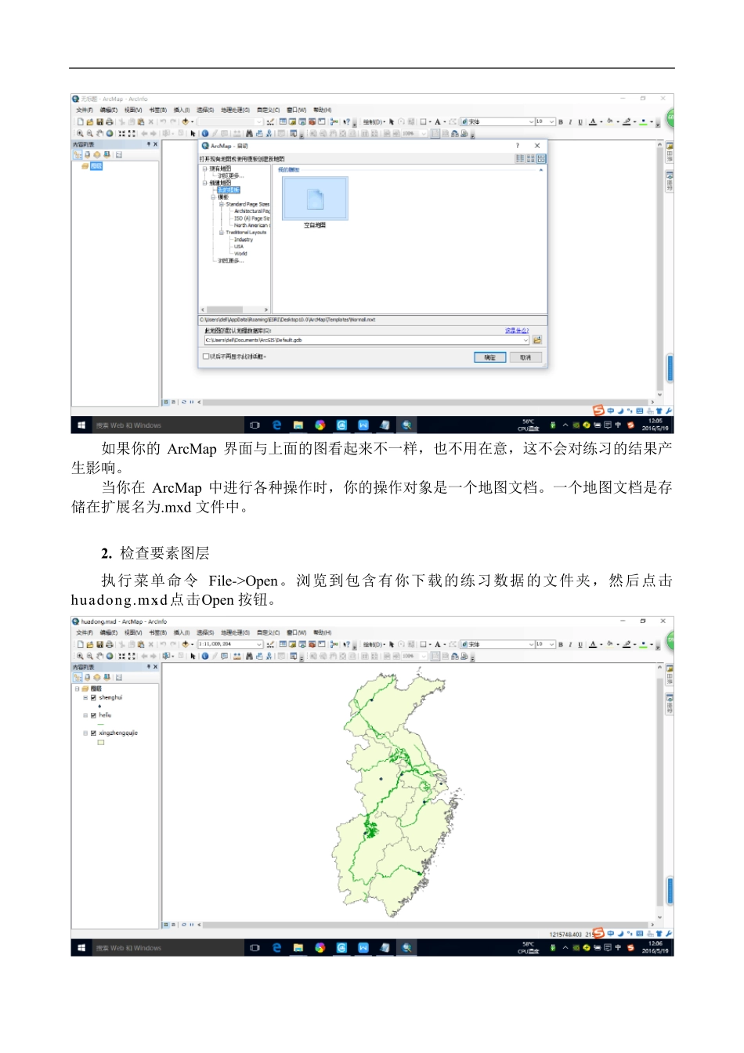Click the Add Data icon in the huadong.mxd window
Screen dimensions: 744x1053
[x=185, y=644]
